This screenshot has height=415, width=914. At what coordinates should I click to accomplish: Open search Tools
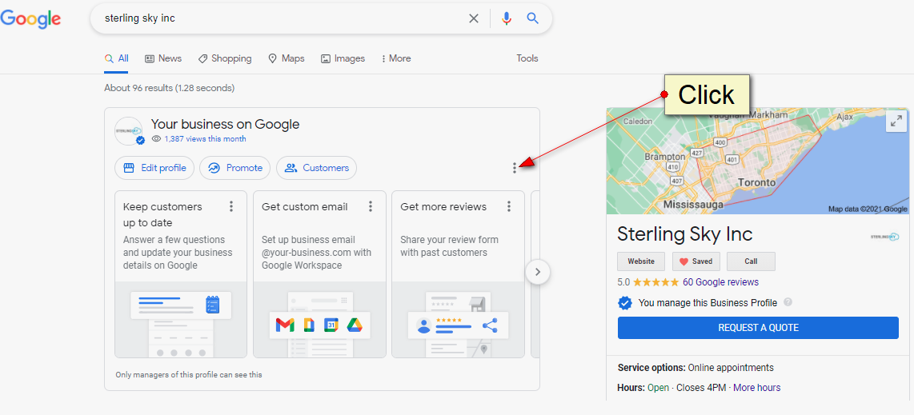[527, 58]
